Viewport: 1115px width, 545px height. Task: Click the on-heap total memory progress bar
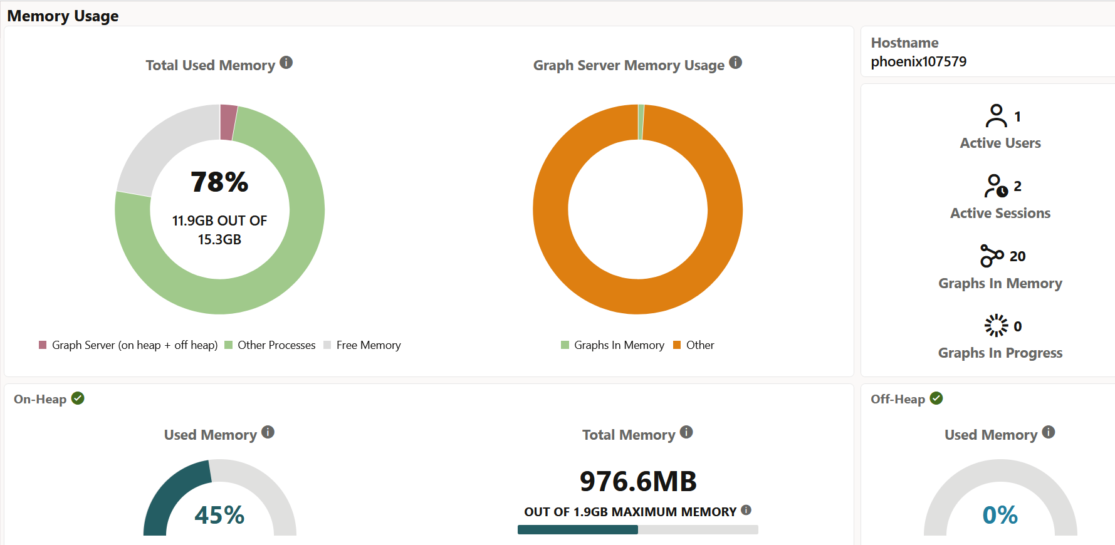638,530
